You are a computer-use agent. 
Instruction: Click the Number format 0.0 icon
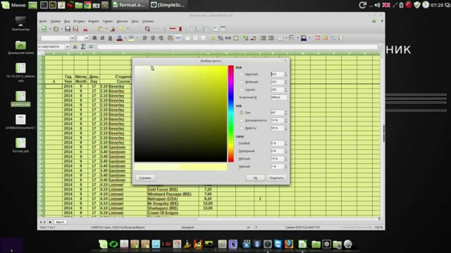pyautogui.click(x=228, y=38)
